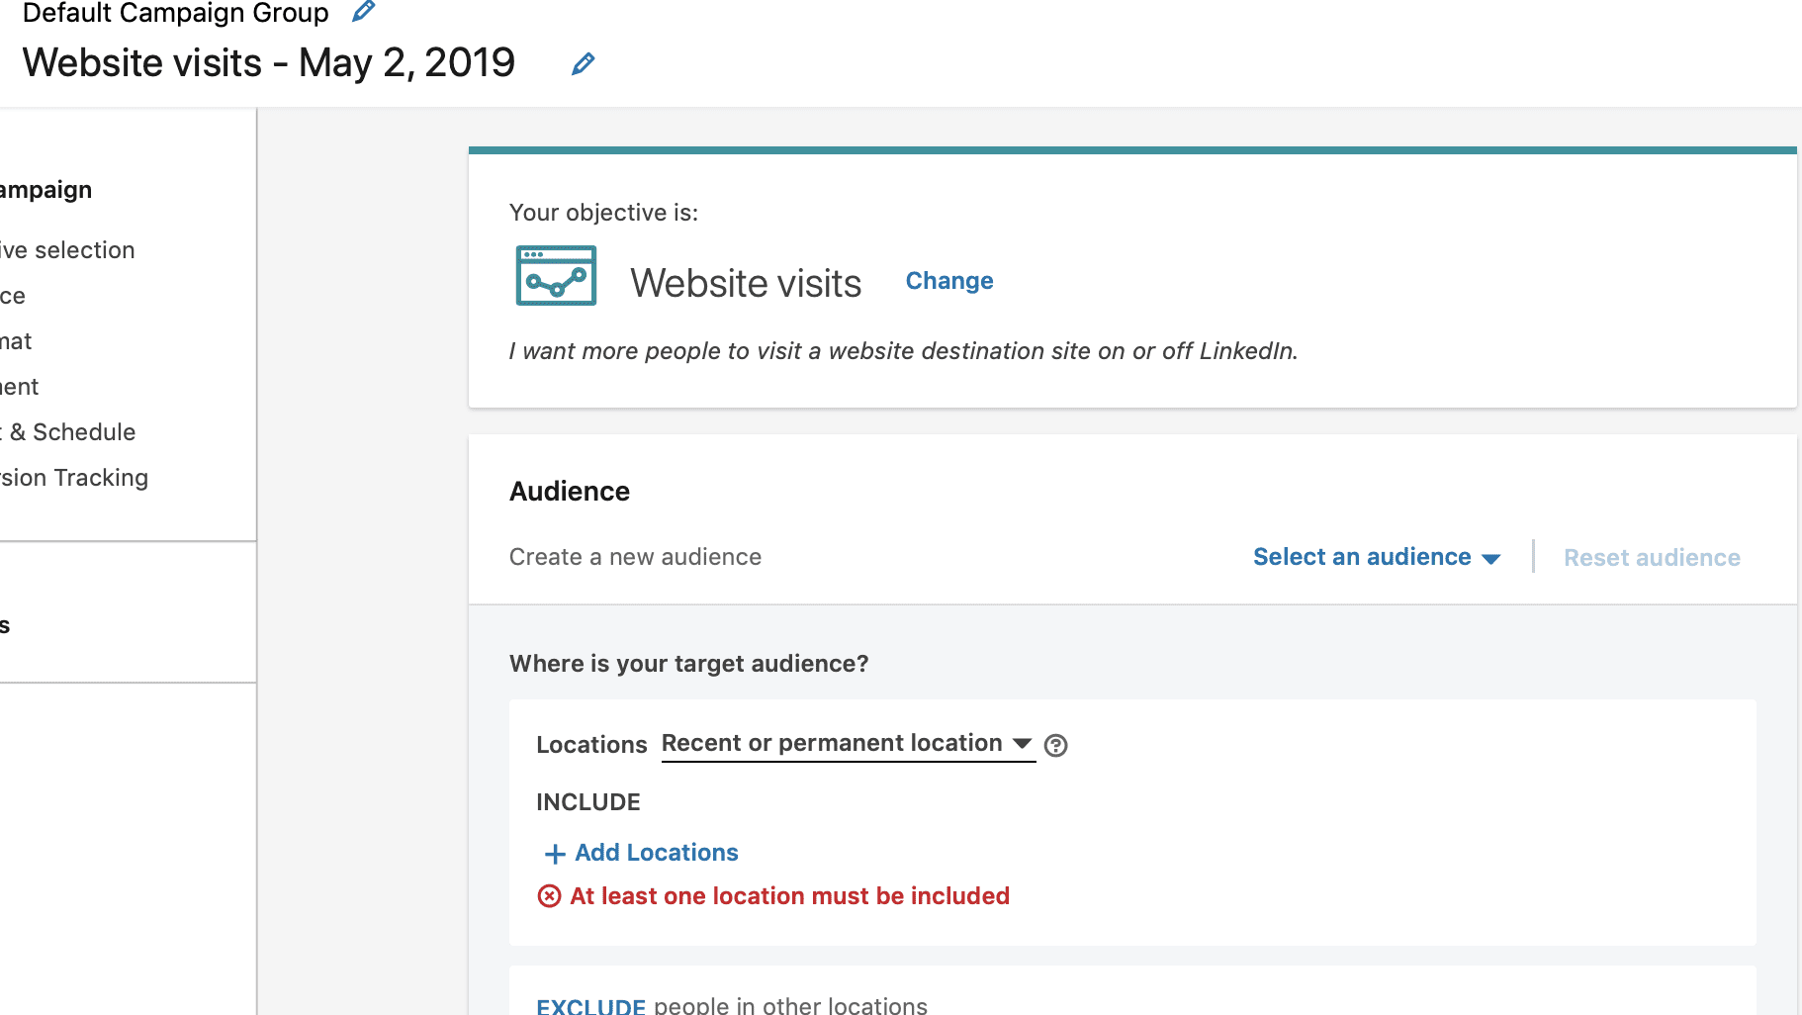Click the Audience section heading
The image size is (1802, 1015).
[570, 492]
